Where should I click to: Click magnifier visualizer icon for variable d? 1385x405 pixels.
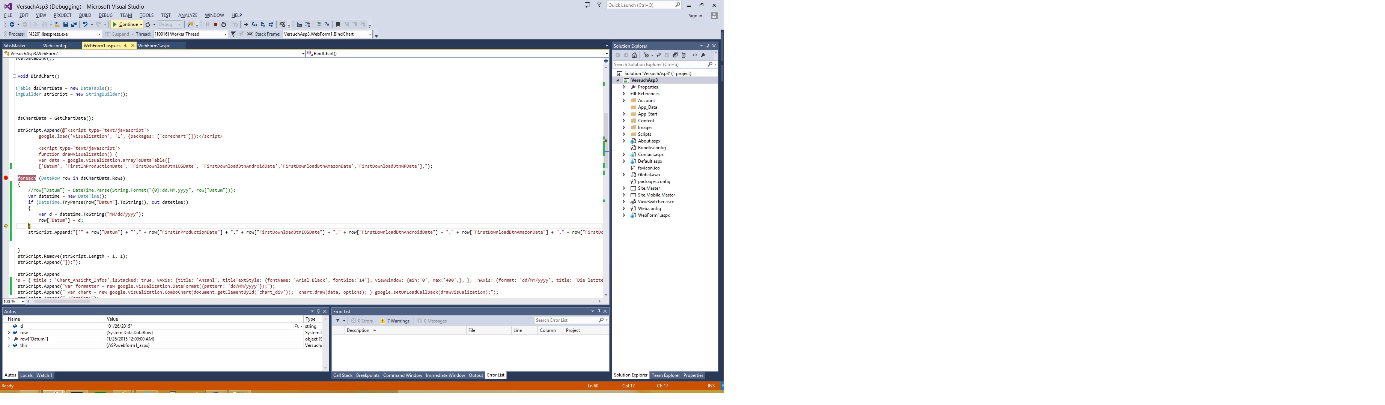point(296,327)
